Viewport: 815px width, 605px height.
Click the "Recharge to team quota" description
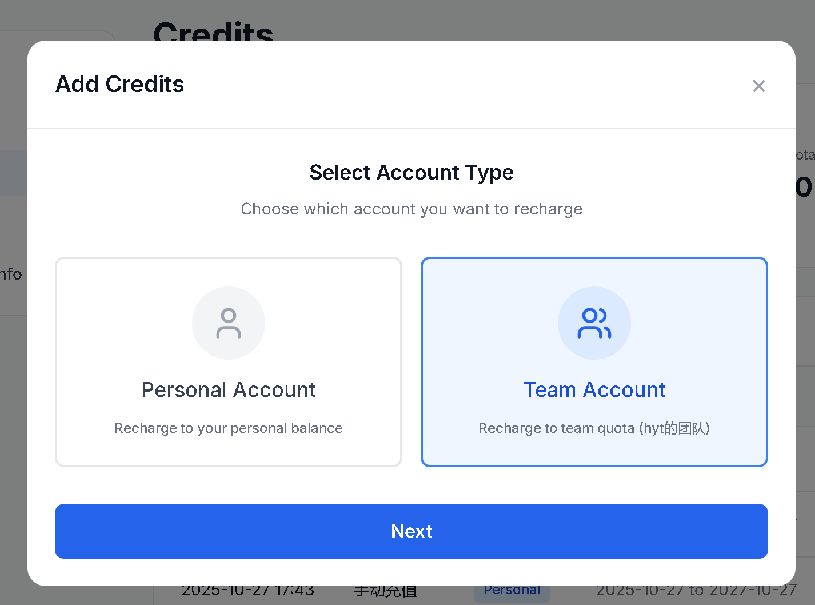[594, 428]
